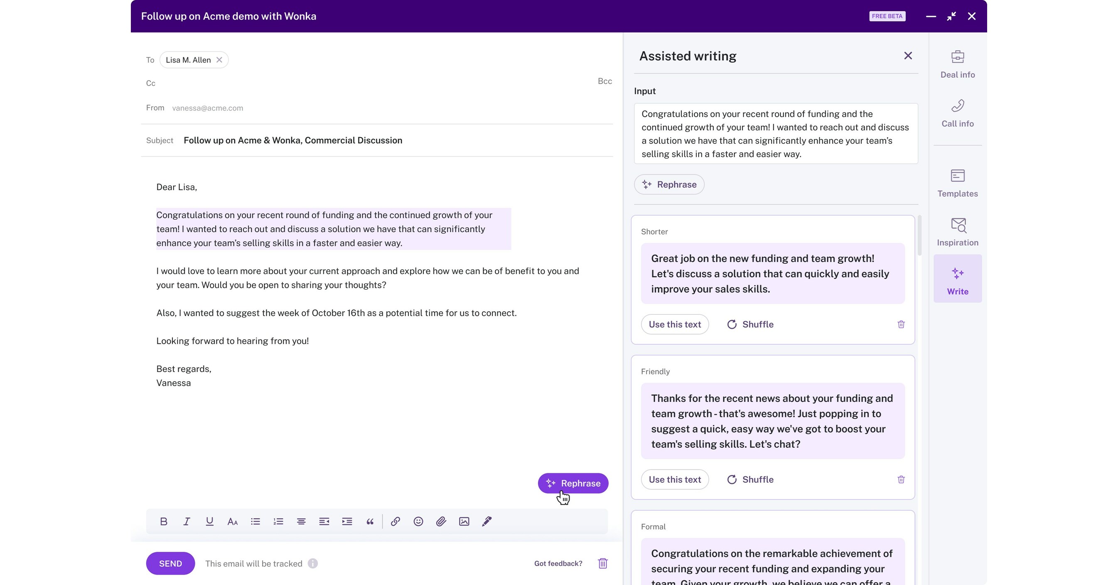This screenshot has width=1118, height=585.
Task: Collapse the compose window with the shrink icon
Action: pos(951,16)
